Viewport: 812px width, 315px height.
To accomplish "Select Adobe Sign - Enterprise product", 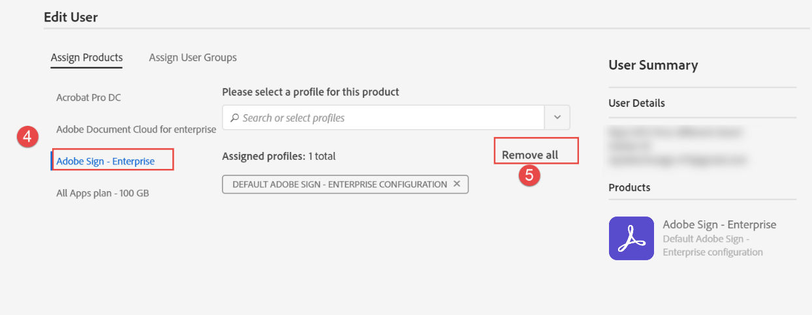I will [x=106, y=161].
